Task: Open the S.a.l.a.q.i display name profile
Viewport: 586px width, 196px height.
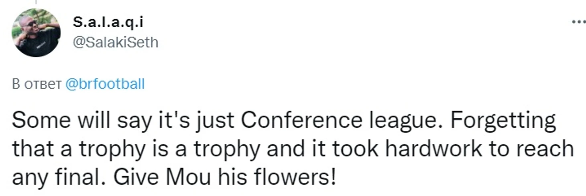Action: coord(108,23)
